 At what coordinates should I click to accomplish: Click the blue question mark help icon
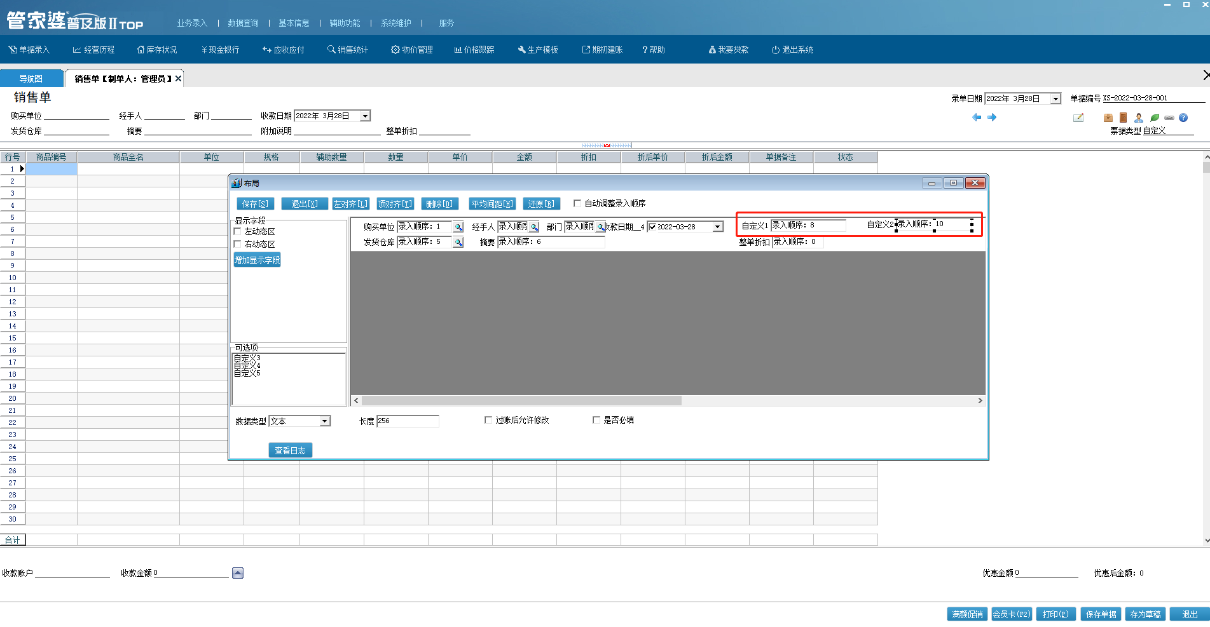coord(1183,118)
